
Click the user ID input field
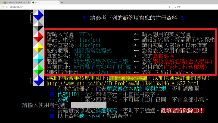[88, 105]
